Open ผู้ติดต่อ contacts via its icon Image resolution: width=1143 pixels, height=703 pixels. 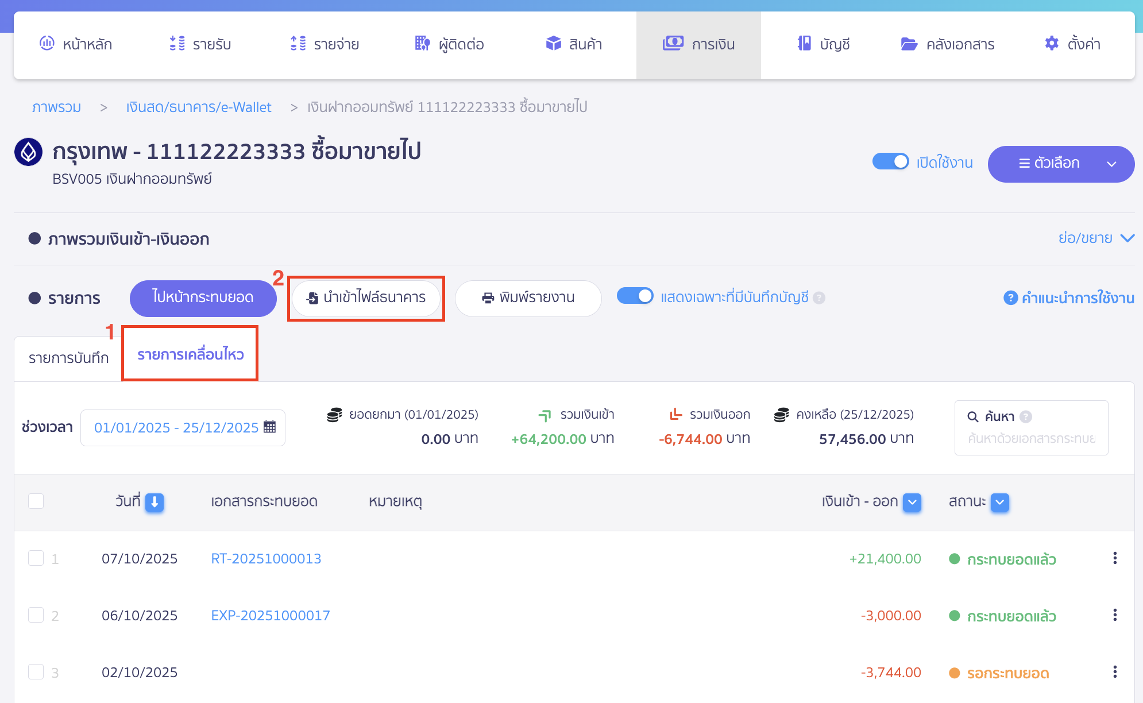(422, 44)
